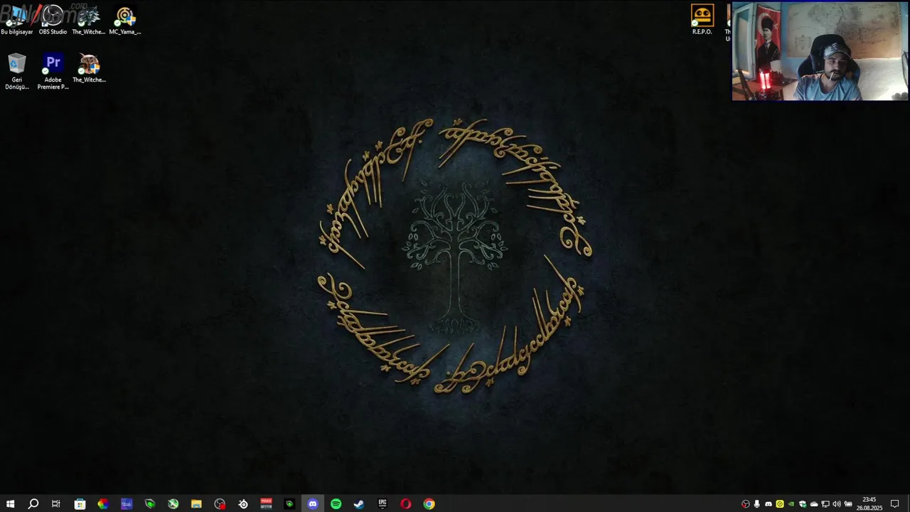Open Windows Security from the tray

click(x=802, y=504)
